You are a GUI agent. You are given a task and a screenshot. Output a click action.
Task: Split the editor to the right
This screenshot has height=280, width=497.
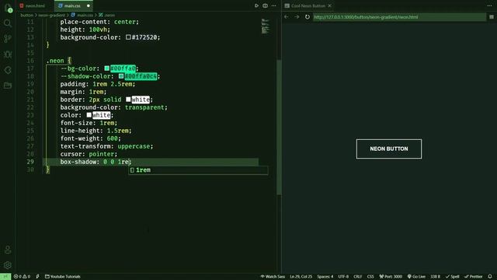265,5
